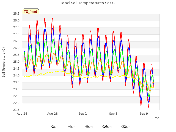Click the Sep 9 x-axis tick label

point(144,114)
